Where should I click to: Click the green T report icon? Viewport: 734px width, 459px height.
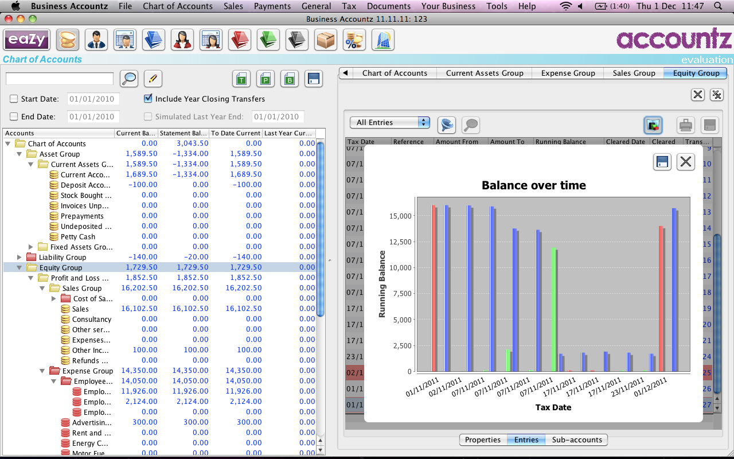point(241,79)
